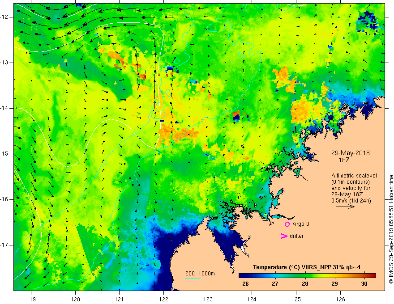Click the longitude axis label 126
Viewport: 394px width, 304px height.
pos(340,299)
